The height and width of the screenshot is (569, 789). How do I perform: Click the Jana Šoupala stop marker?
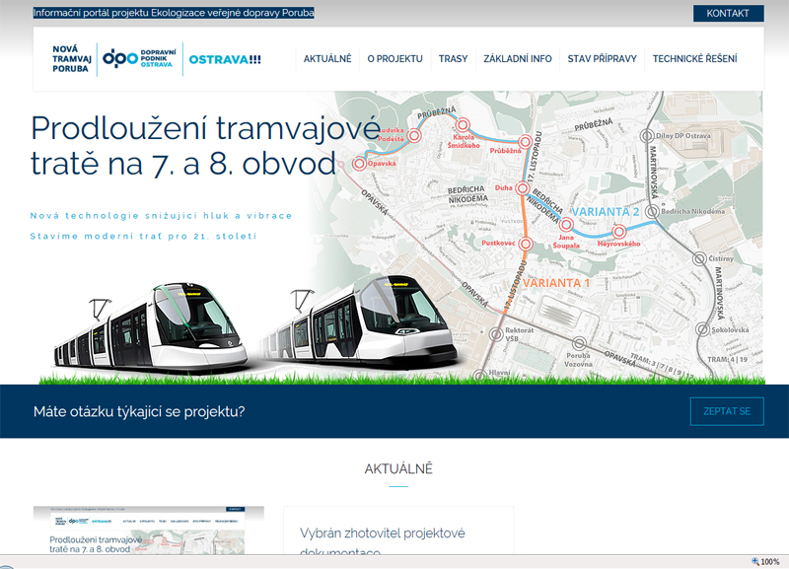[x=566, y=224]
